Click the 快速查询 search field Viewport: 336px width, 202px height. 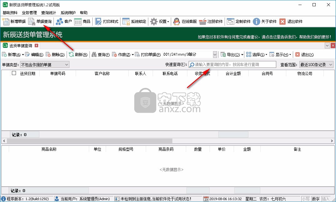click(x=232, y=64)
